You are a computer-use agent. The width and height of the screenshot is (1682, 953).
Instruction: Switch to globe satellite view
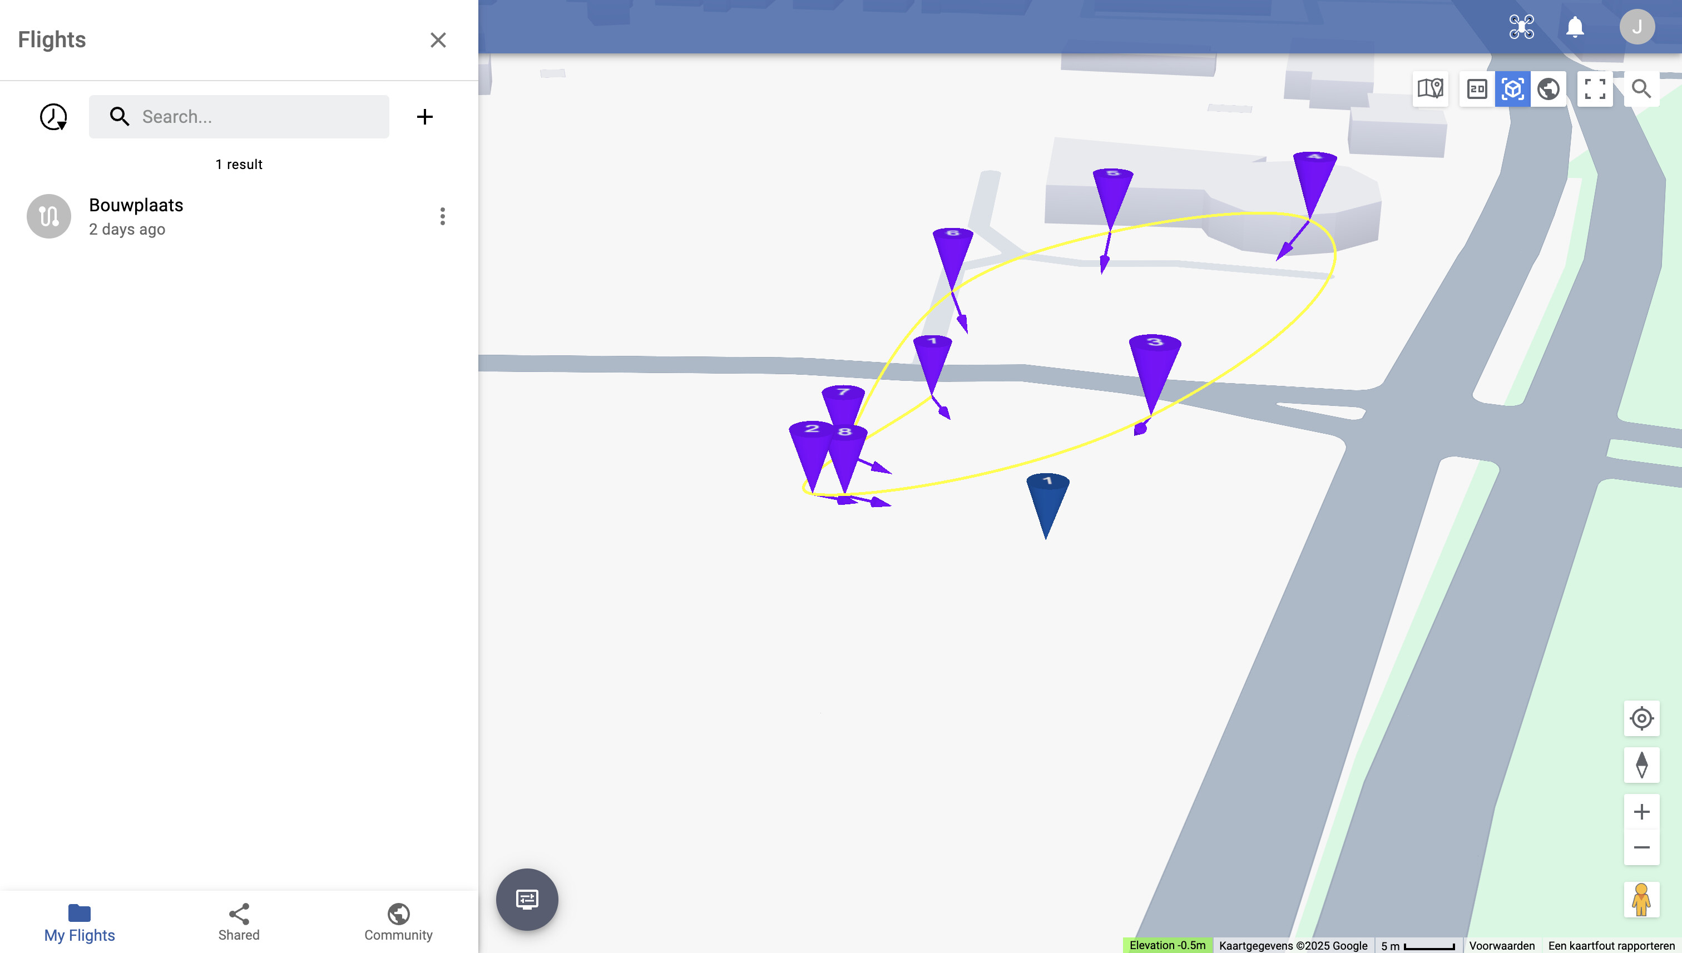pos(1549,88)
